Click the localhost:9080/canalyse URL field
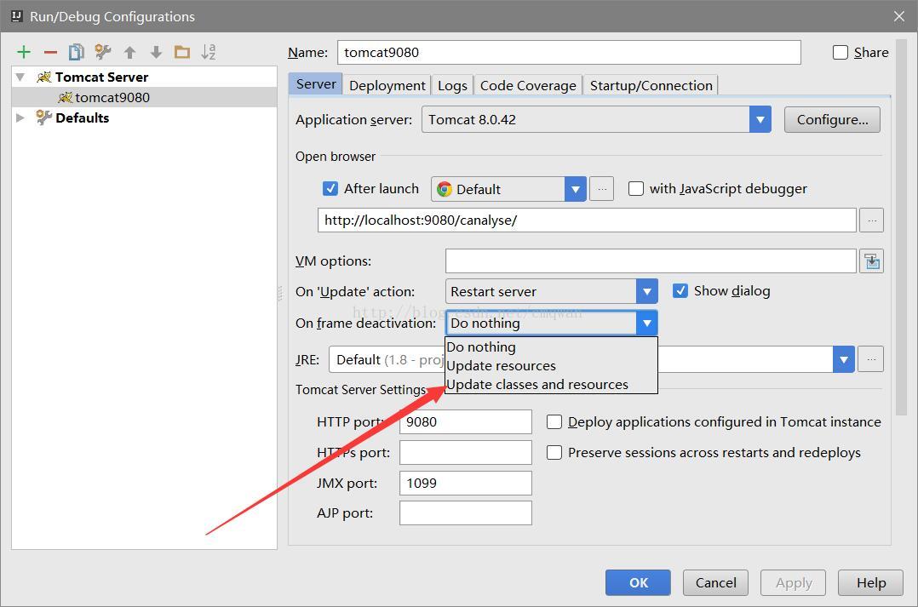 588,220
